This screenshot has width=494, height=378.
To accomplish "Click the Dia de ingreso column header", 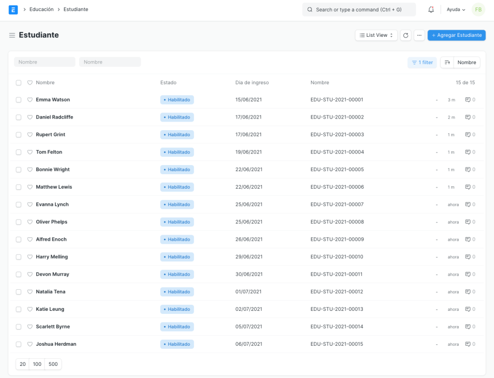I will [x=252, y=83].
